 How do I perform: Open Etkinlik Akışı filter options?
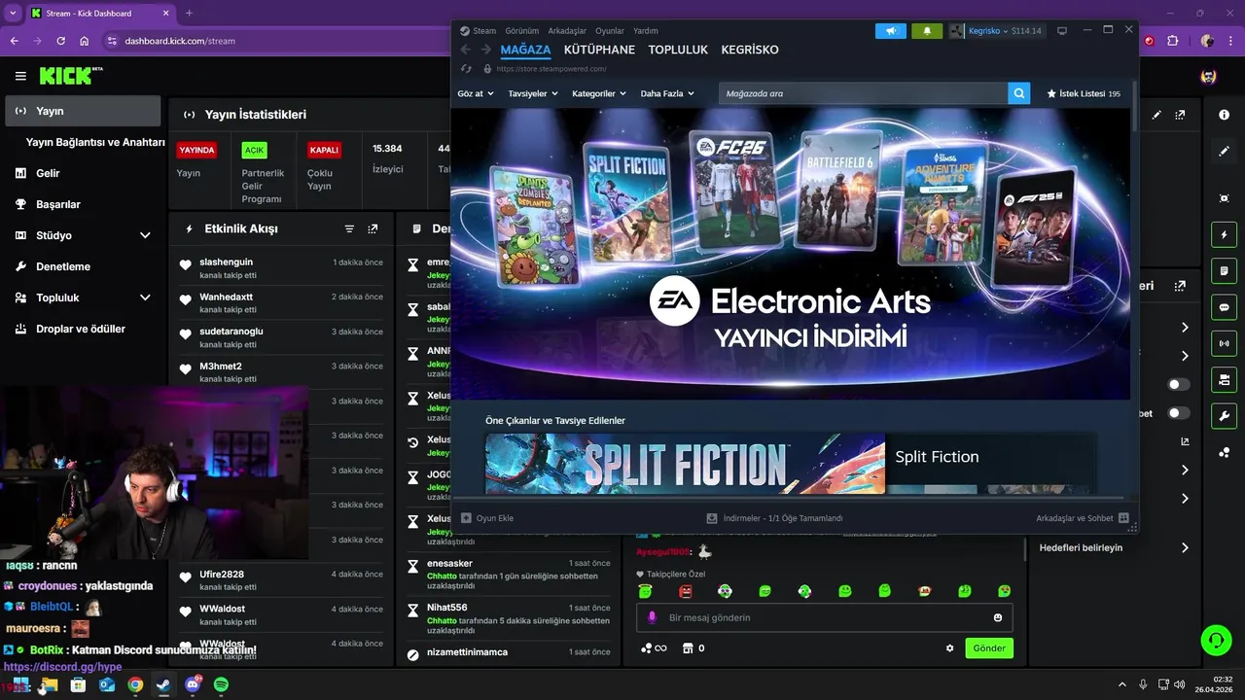point(349,229)
